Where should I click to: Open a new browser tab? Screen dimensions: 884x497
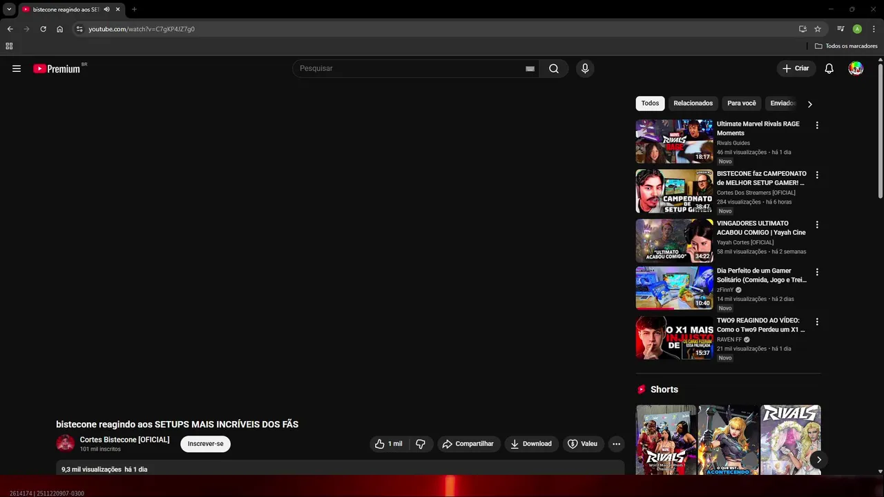click(134, 10)
